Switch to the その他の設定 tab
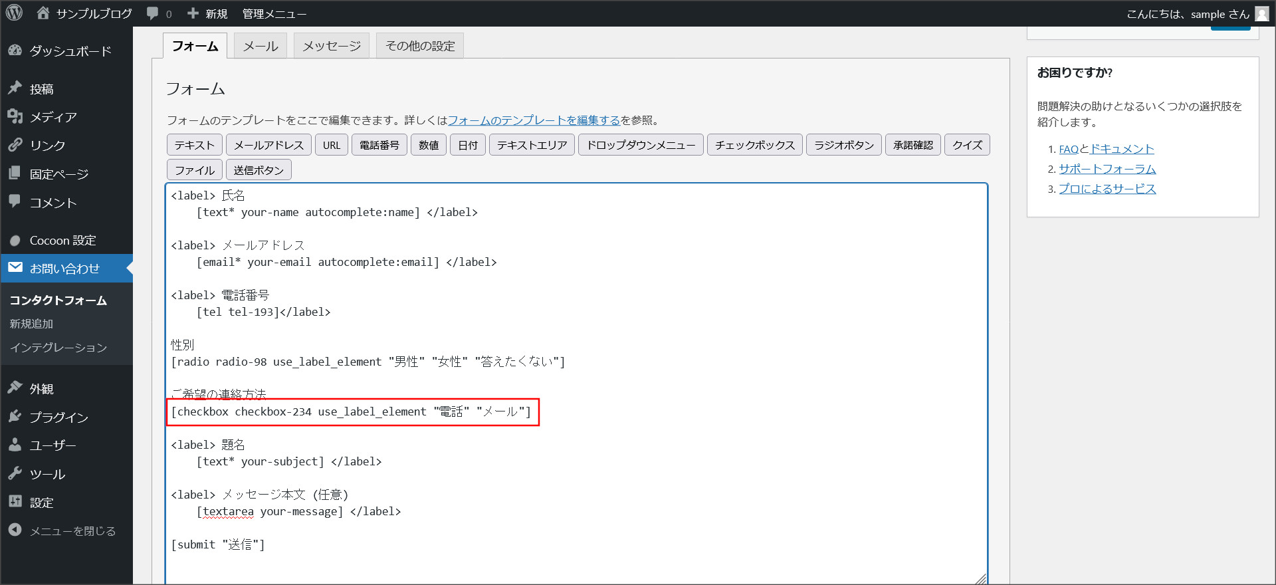Viewport: 1276px width, 585px height. pos(420,46)
